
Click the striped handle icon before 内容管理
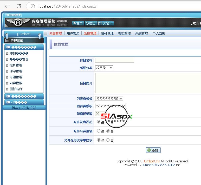coord(46,34)
